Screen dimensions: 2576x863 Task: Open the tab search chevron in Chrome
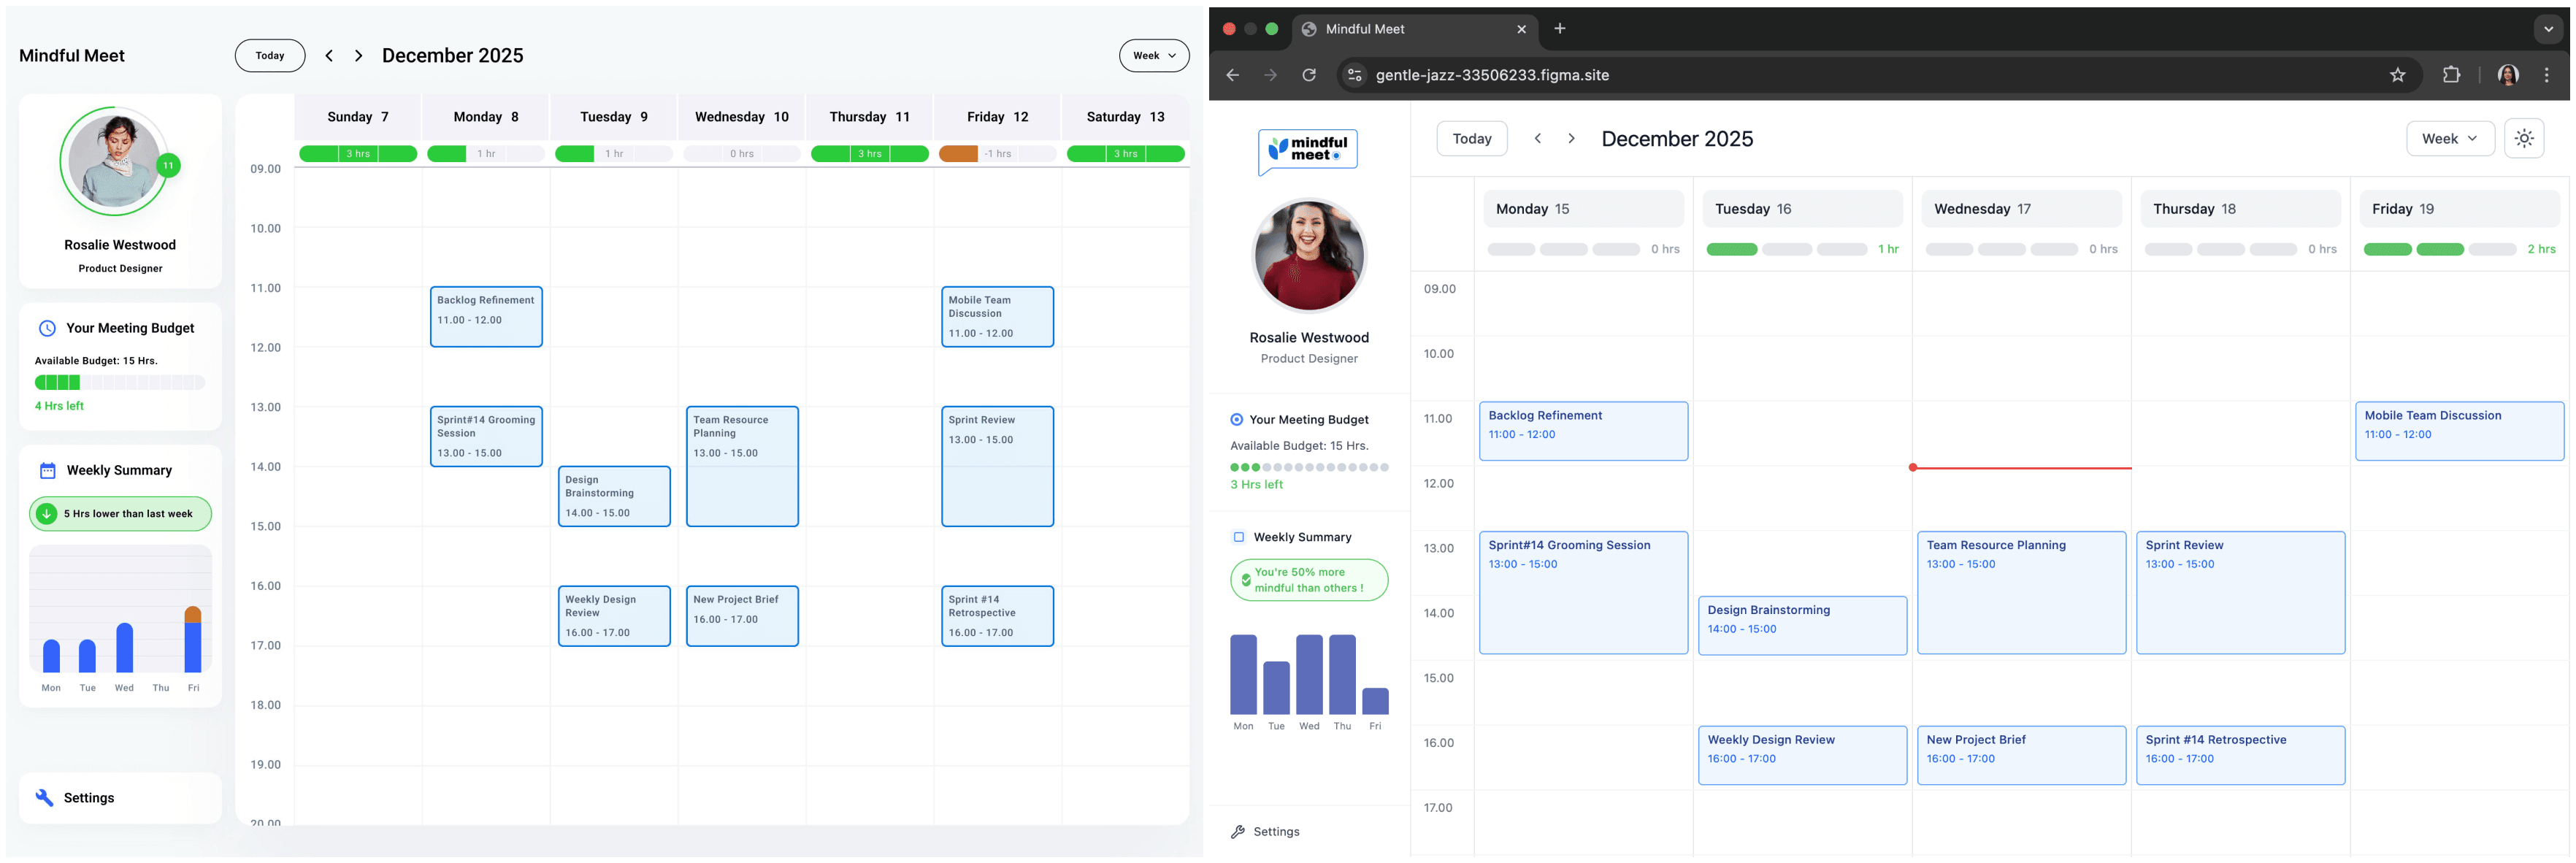pyautogui.click(x=2548, y=29)
